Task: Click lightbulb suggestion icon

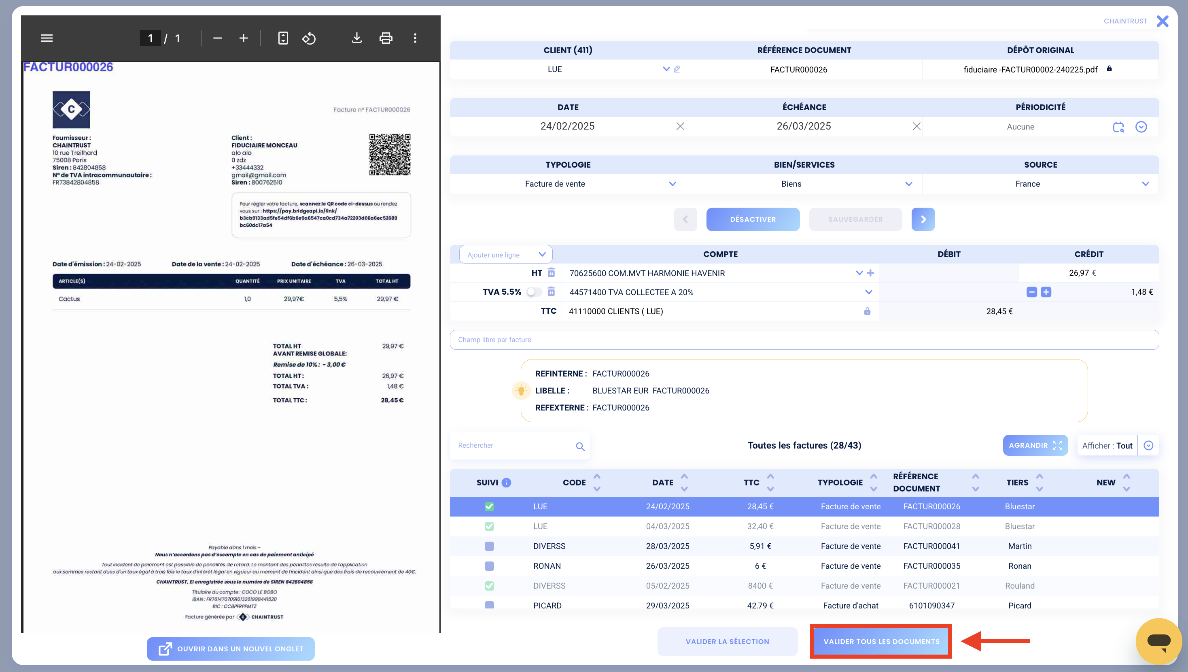Action: pyautogui.click(x=521, y=391)
